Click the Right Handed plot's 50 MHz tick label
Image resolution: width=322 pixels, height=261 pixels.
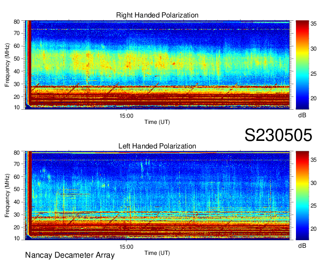[17, 59]
